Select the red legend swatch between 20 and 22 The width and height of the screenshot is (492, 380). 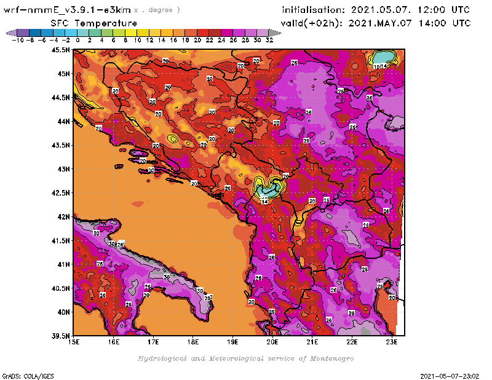coord(203,33)
